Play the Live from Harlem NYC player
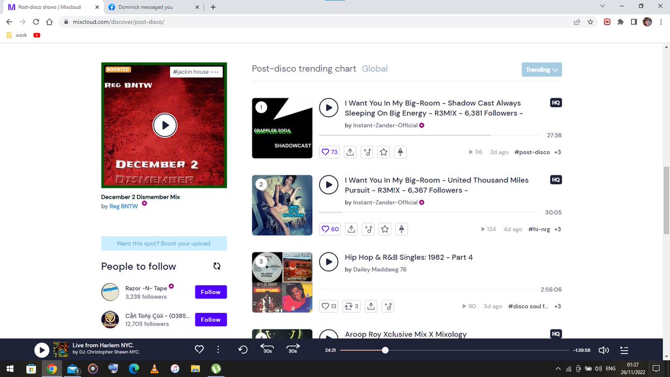Viewport: 670px width, 377px height. coord(42,350)
